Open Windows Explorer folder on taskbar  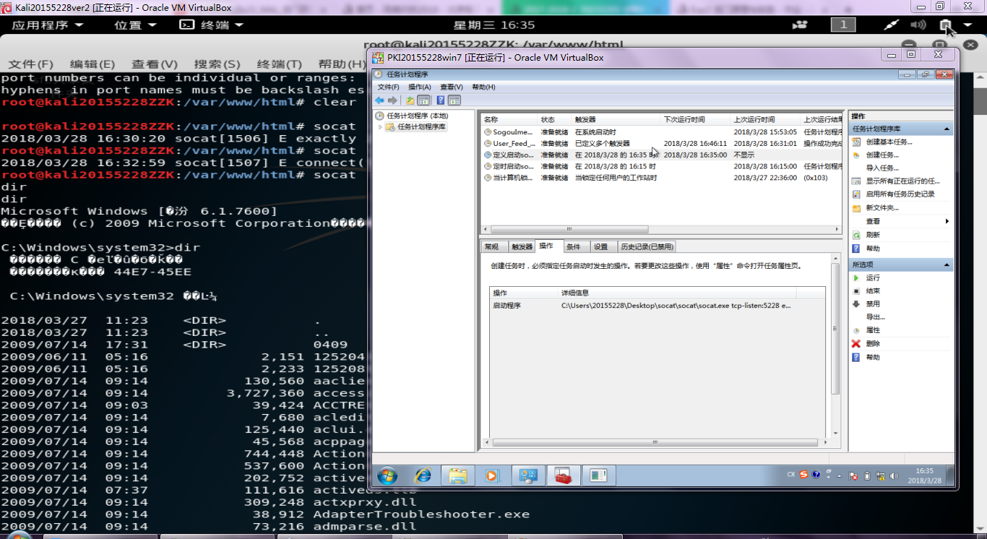coord(457,475)
